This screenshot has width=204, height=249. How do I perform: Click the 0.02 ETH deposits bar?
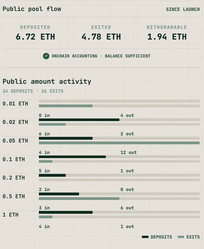(79, 120)
